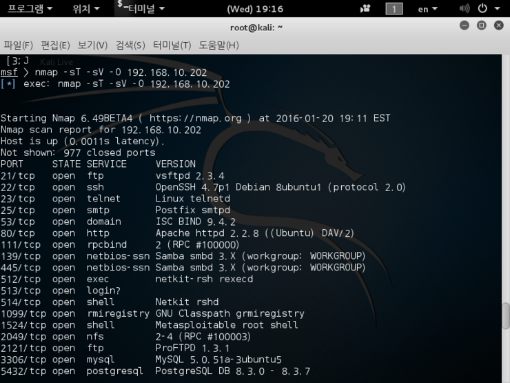Click the Postfix smtpd text
The image size is (510, 383).
tap(192, 210)
